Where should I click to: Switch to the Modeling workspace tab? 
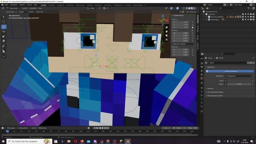pos(52,5)
